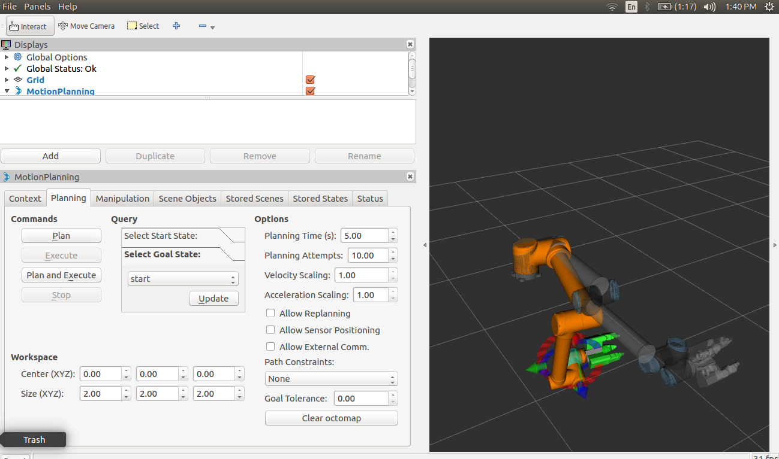The width and height of the screenshot is (779, 459).
Task: Expand the Select Start State section
Action: [x=183, y=236]
